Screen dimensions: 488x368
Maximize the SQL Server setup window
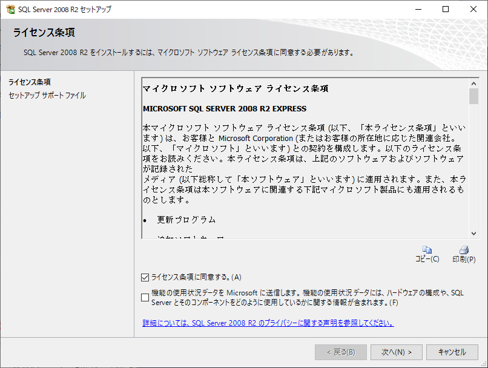(446, 10)
